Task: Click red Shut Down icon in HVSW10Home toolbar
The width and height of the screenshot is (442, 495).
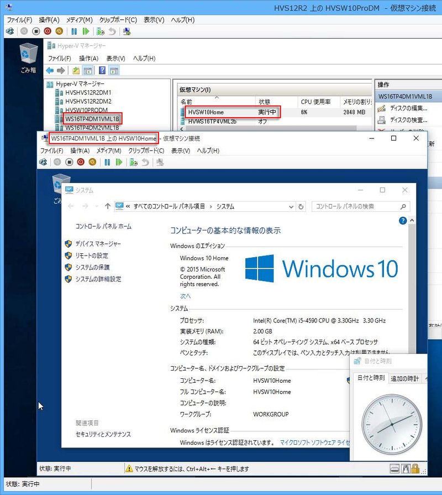Action: click(81, 162)
